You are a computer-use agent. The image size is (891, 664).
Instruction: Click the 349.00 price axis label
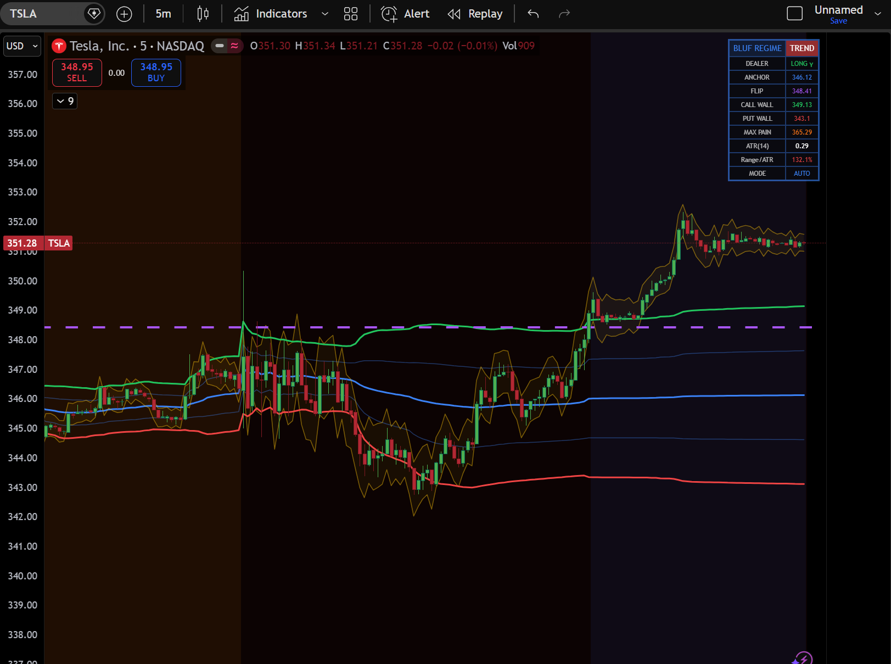point(23,310)
